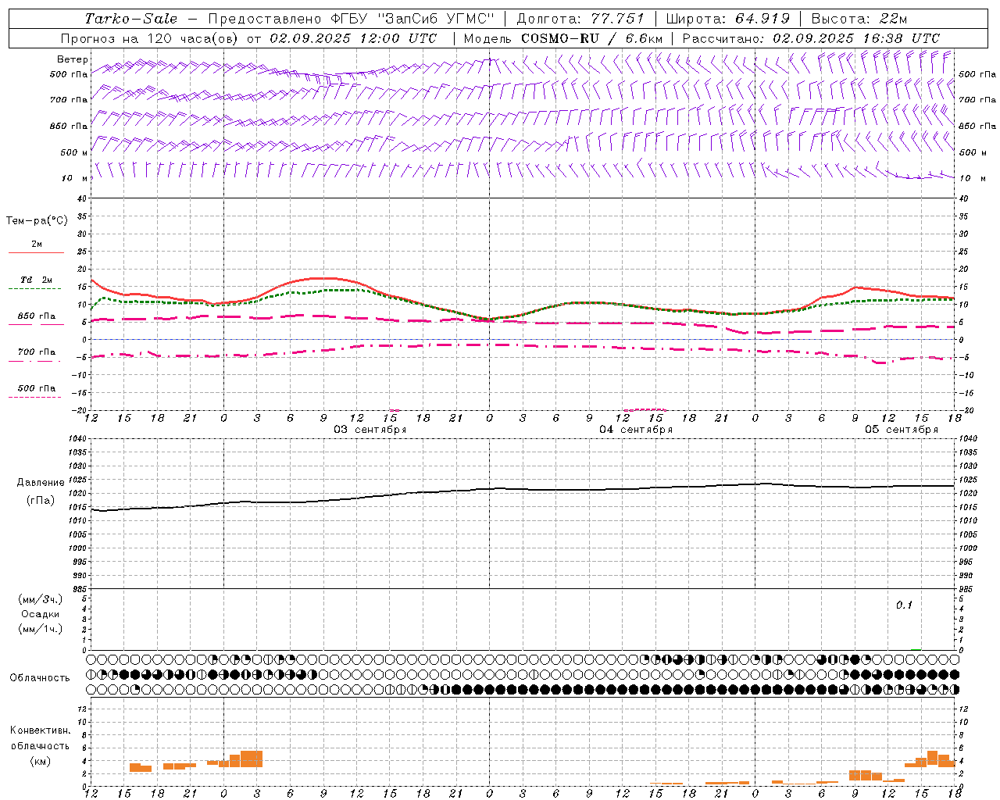Select the 'Предоставлено ФГБУ ЗапСиб УГМС' header text
The width and height of the screenshot is (1000, 800).
click(x=352, y=19)
